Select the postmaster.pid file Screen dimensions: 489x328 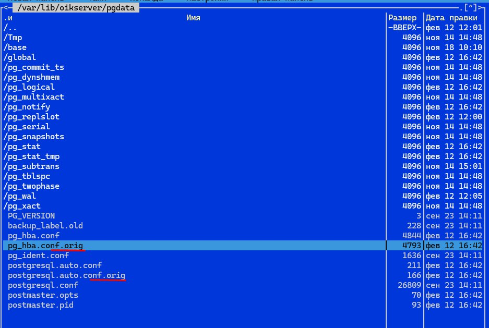tap(41, 305)
